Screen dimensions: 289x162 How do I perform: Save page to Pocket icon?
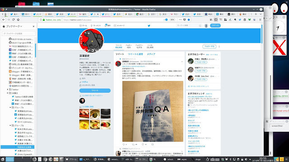click(x=185, y=20)
